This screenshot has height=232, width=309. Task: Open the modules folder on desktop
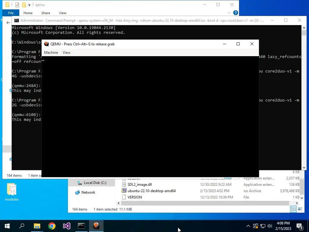[x=12, y=192]
